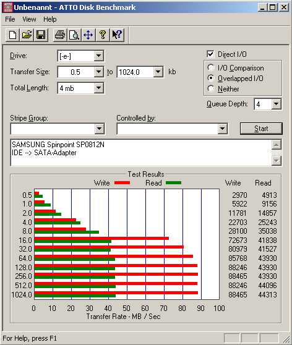Maximize the ATTO Disk Benchmark window
292x345 pixels.
pyautogui.click(x=272, y=7)
